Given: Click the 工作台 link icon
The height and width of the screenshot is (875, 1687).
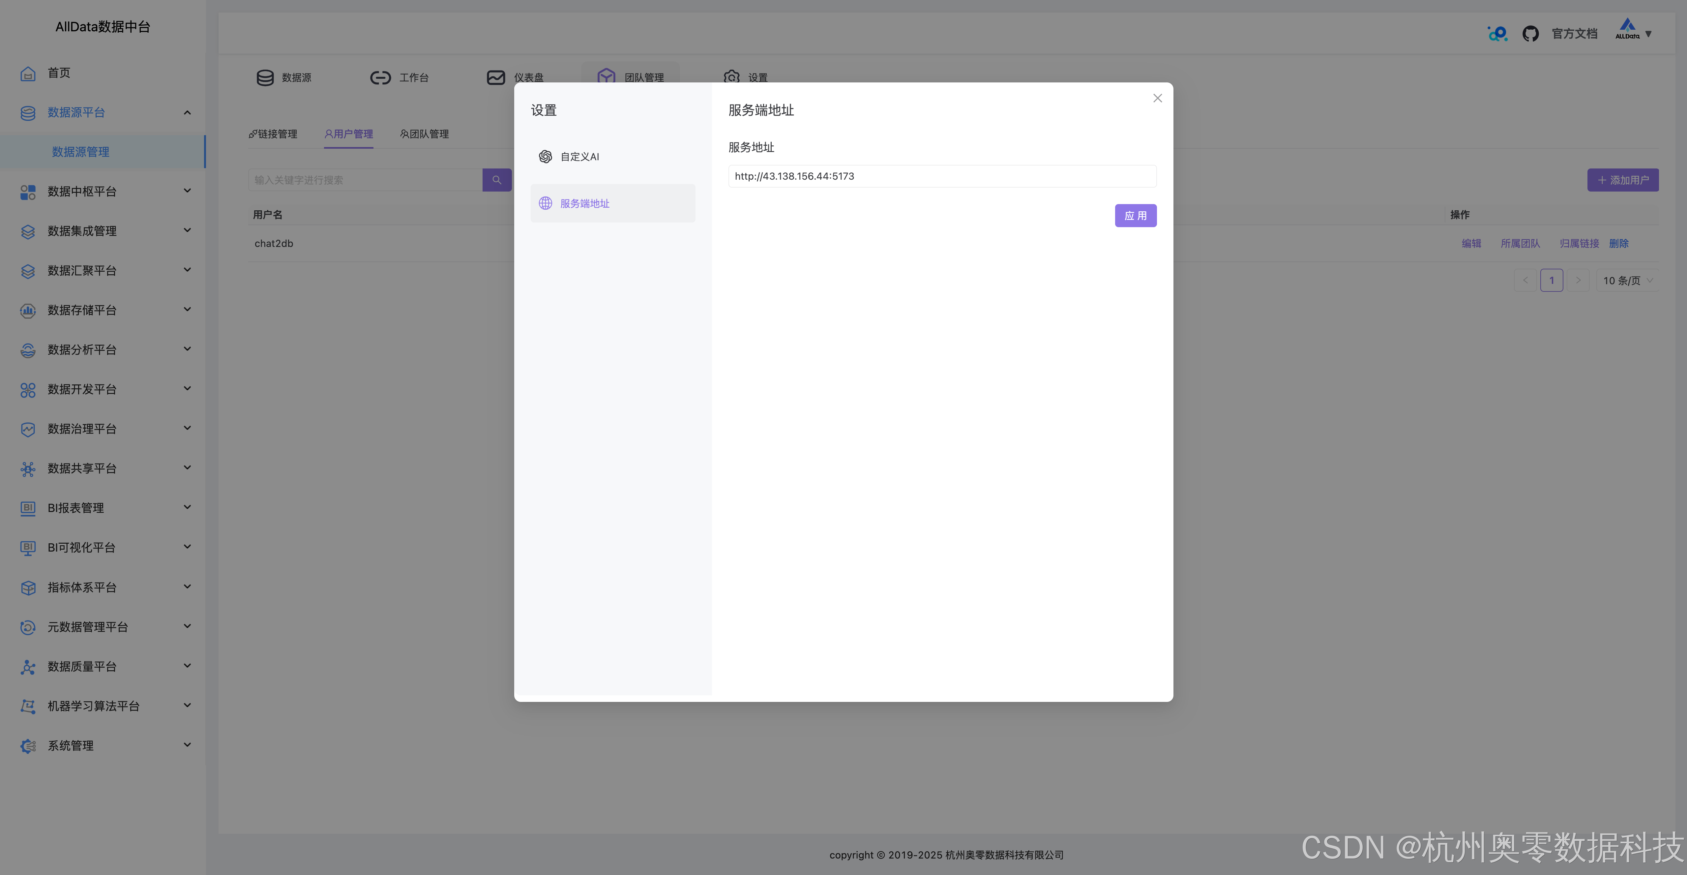Looking at the screenshot, I should tap(380, 78).
